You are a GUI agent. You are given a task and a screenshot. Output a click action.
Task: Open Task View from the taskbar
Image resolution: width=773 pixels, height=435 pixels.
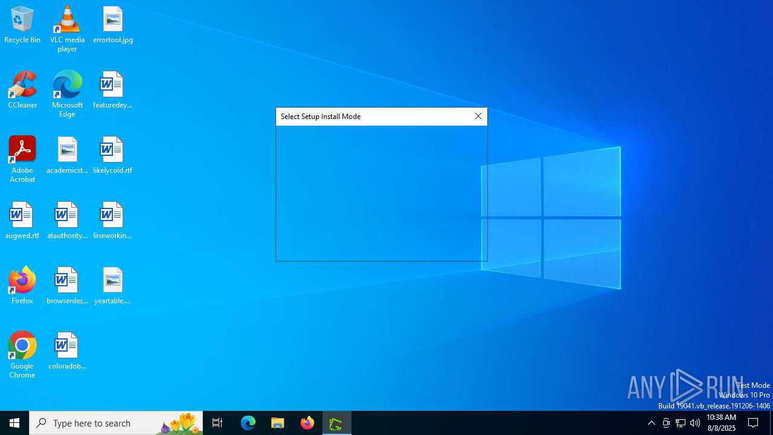tap(217, 423)
